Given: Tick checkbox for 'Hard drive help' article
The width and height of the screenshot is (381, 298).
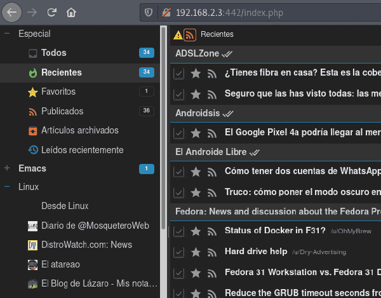Looking at the screenshot, I should click(x=178, y=252).
